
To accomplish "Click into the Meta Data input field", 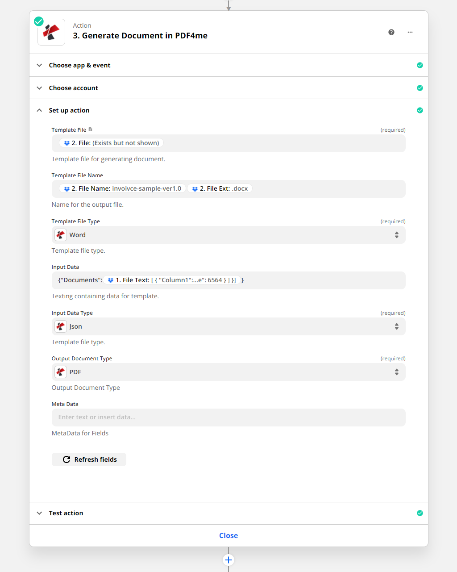I will tap(228, 417).
